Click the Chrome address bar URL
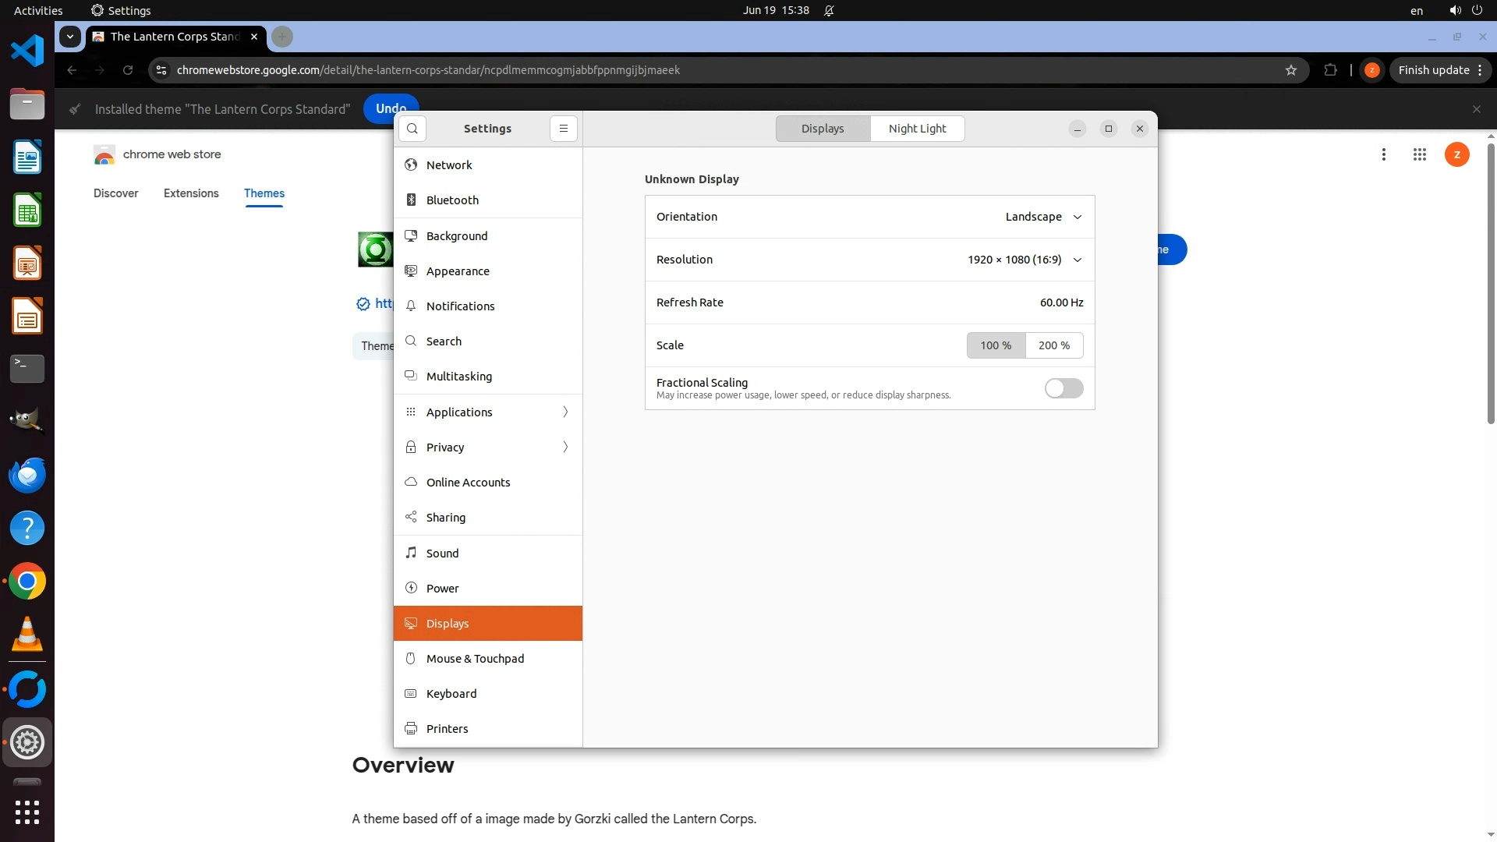 (428, 70)
